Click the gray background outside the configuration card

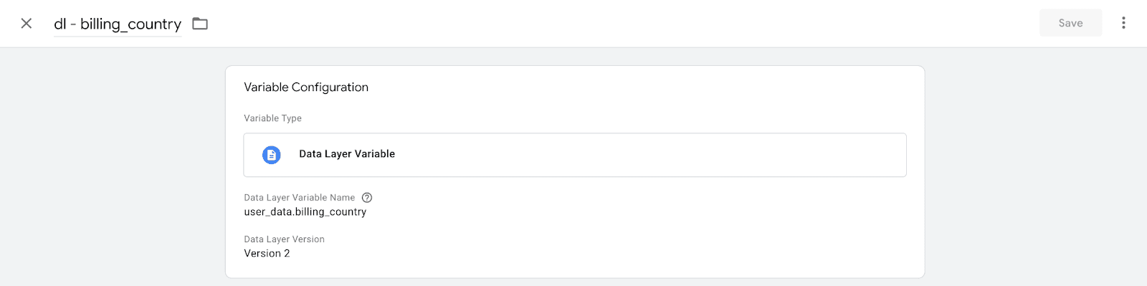pyautogui.click(x=108, y=165)
